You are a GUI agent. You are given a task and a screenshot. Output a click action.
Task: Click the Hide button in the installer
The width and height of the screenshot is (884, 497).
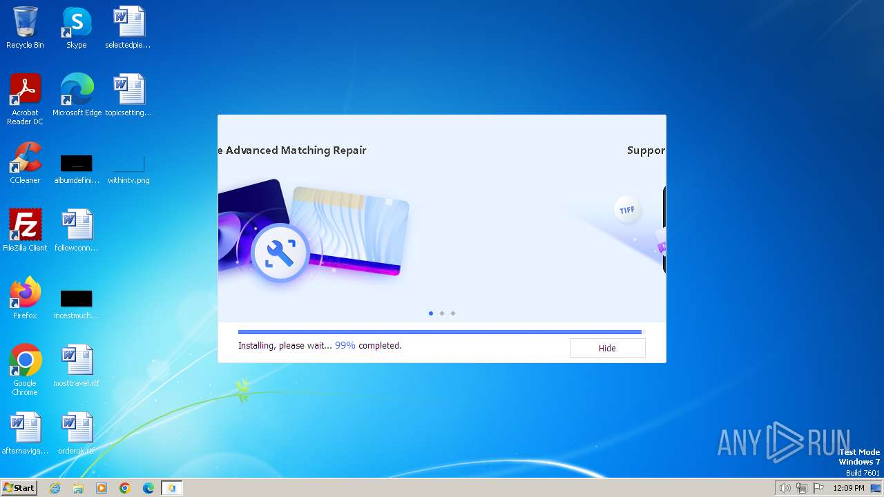(607, 348)
